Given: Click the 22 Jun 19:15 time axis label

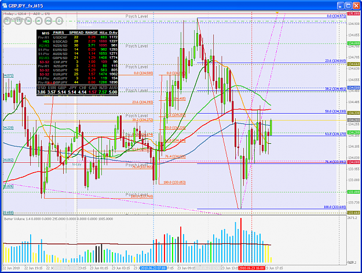Looking at the screenshot, I should [34, 268].
